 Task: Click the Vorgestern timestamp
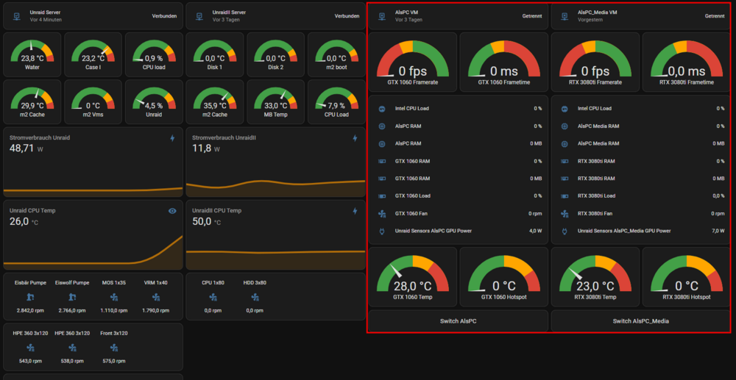(x=590, y=20)
